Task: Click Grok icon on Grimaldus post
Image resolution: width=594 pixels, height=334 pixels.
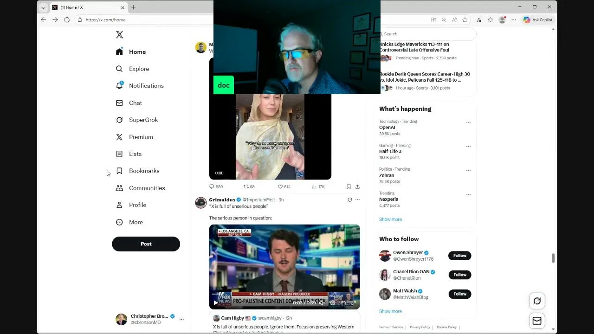Action: point(349,199)
